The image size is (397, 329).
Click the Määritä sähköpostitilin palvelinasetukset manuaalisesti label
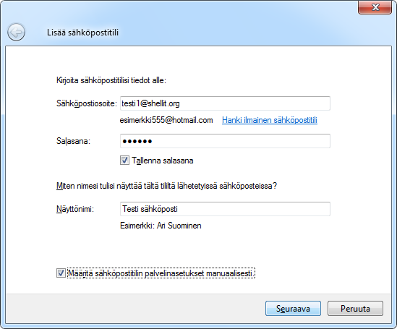161,273
